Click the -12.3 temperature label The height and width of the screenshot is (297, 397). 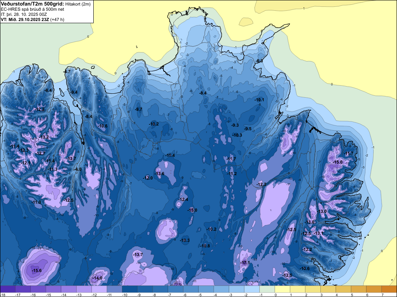click(x=24, y=150)
